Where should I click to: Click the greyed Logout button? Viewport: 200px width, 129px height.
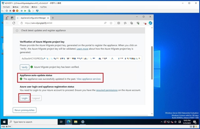(x=36, y=98)
